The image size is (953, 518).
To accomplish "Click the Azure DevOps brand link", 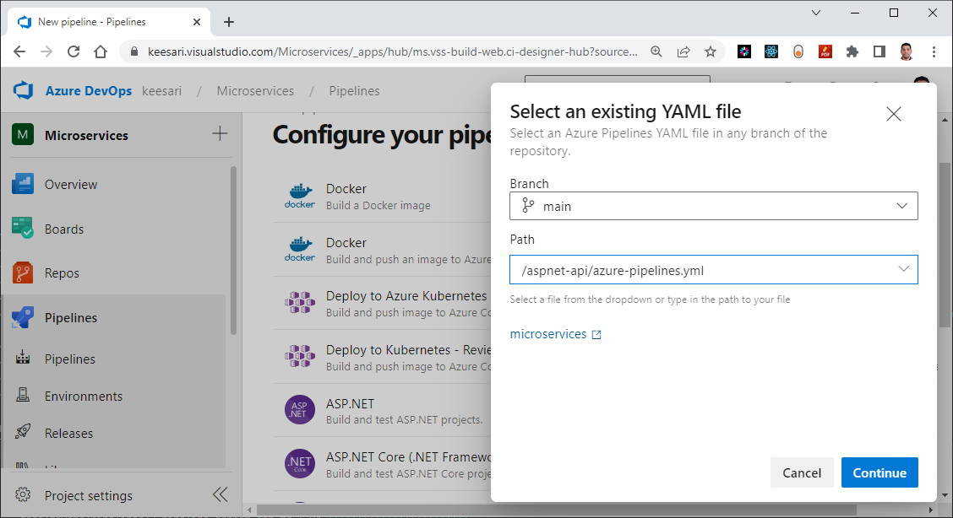I will [x=89, y=91].
